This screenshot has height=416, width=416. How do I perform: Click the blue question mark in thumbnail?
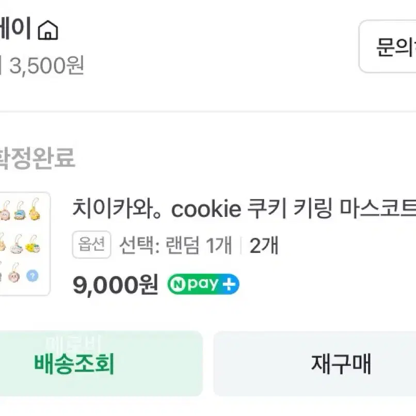(x=33, y=276)
